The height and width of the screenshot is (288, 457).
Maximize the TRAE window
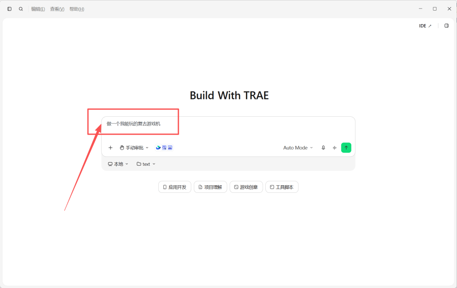point(435,9)
